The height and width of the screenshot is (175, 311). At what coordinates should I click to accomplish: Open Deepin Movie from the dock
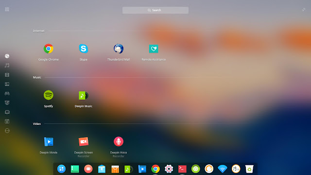[142, 169]
